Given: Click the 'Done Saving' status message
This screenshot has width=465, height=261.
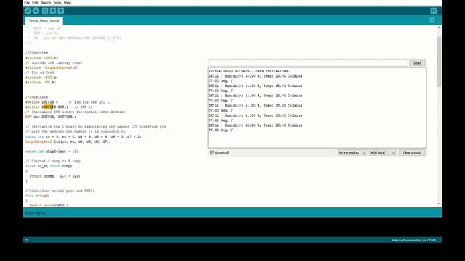Looking at the screenshot, I should point(35,213).
